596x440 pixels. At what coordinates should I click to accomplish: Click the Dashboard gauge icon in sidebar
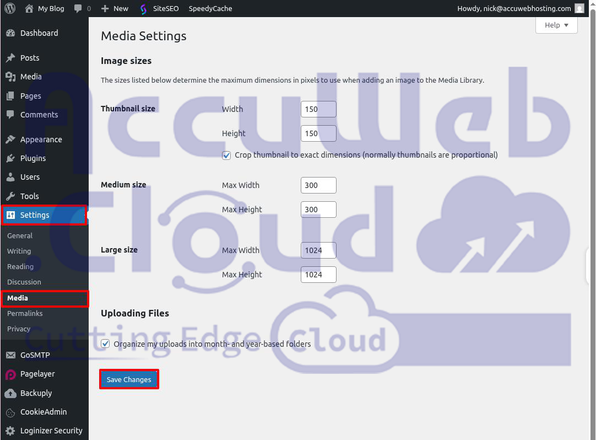coord(10,33)
